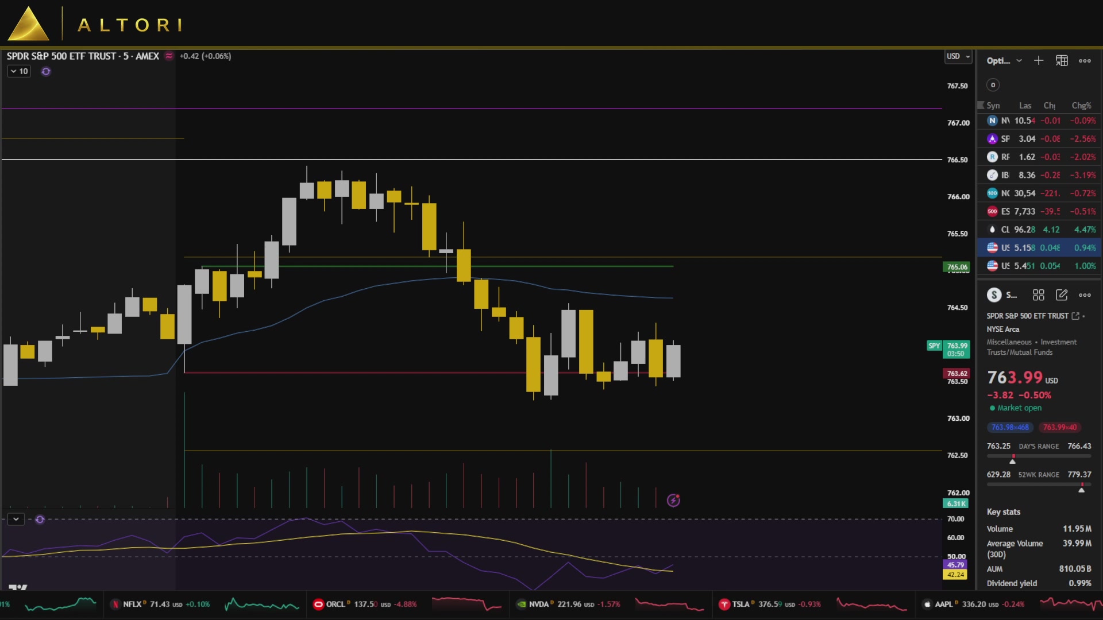Sort watchlist by the Syn column header
Screen dimensions: 1103x620
[x=993, y=106]
